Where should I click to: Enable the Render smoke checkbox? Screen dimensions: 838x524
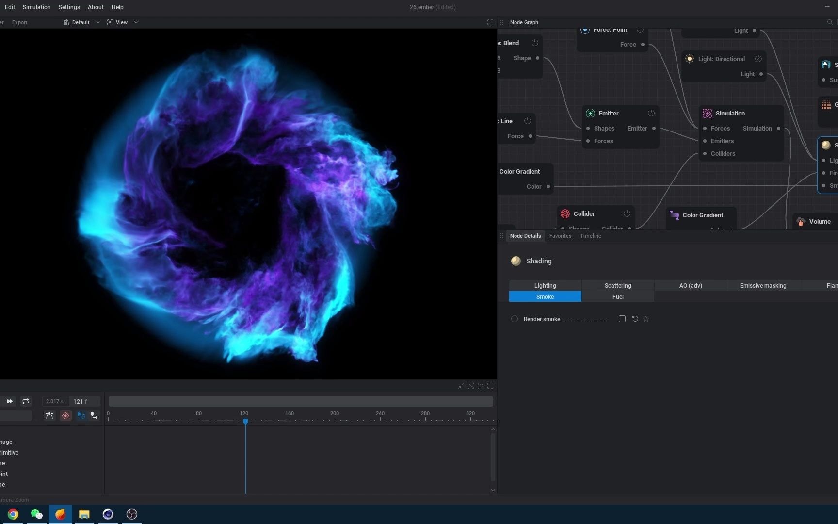(622, 319)
